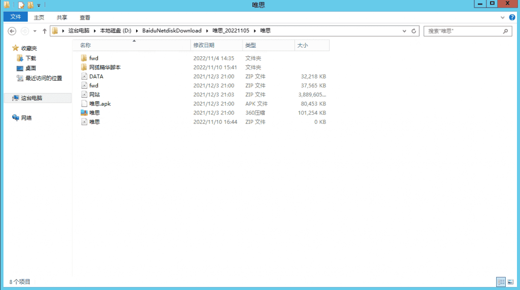This screenshot has height=290, width=520.
Task: Expand arrow after BaiduNetdiskDownload breadcrumb
Action: (207, 31)
